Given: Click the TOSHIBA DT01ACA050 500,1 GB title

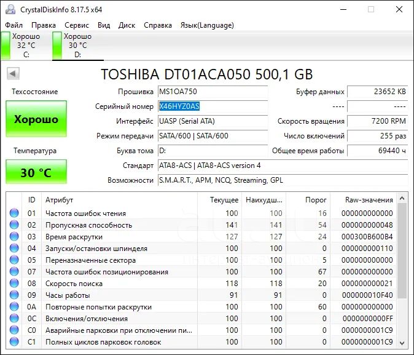Looking at the screenshot, I should click(207, 74).
